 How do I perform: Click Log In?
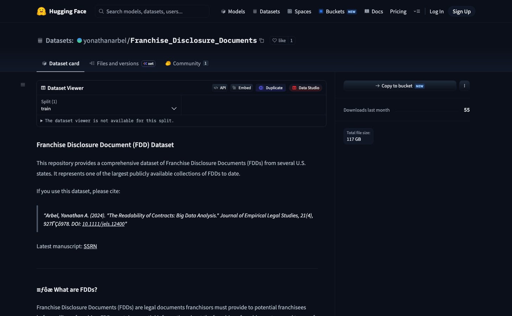(436, 11)
